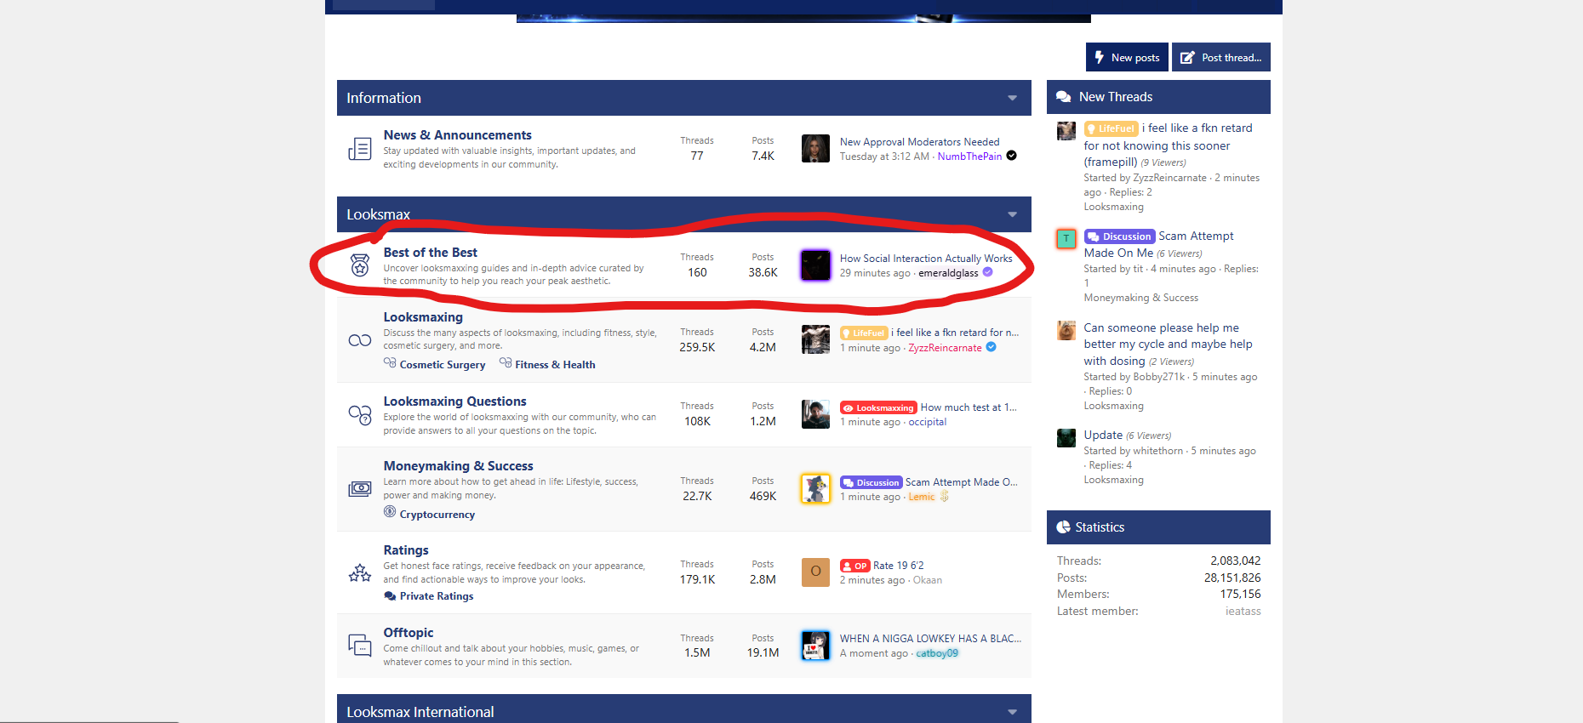The image size is (1583, 723).
Task: Go to Fitness & Health subforum
Action: 555,365
